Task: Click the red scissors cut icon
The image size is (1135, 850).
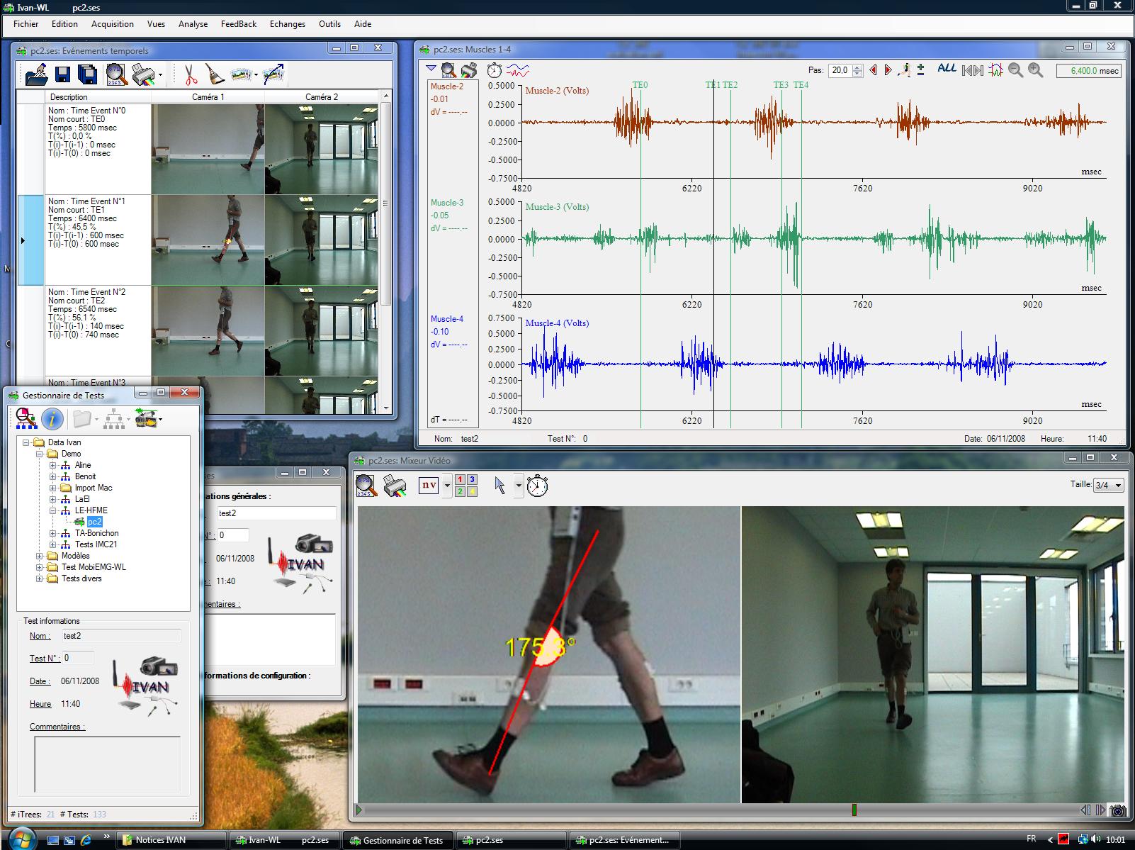Action: 190,74
